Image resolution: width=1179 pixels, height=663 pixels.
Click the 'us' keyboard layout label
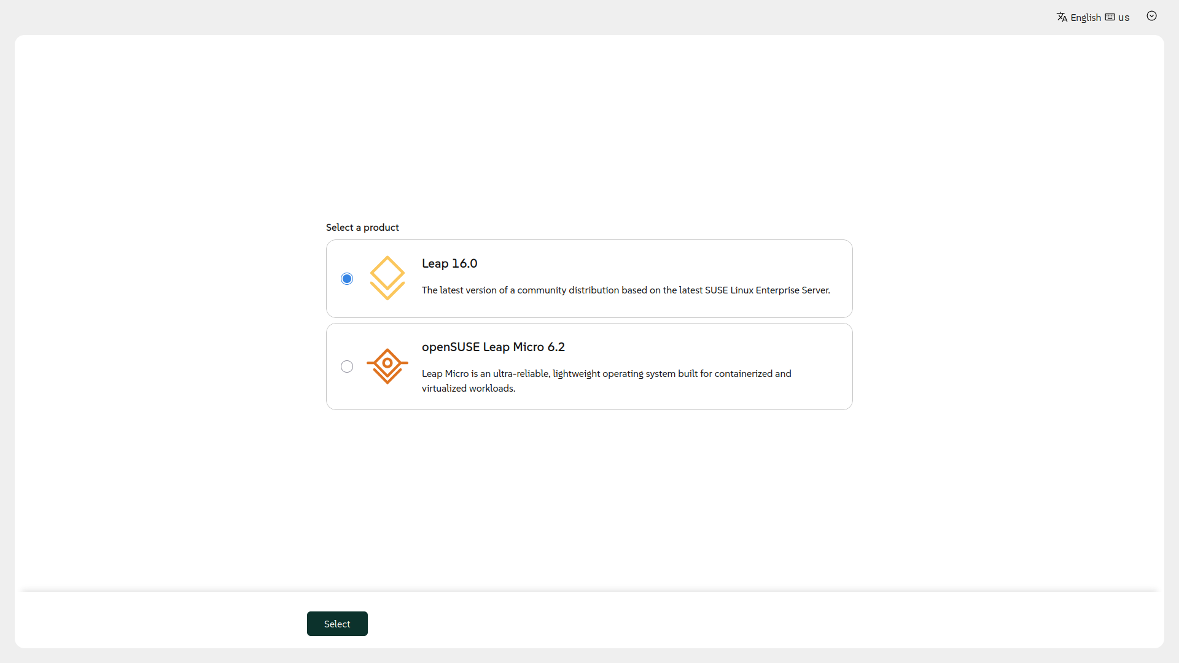pos(1124,17)
